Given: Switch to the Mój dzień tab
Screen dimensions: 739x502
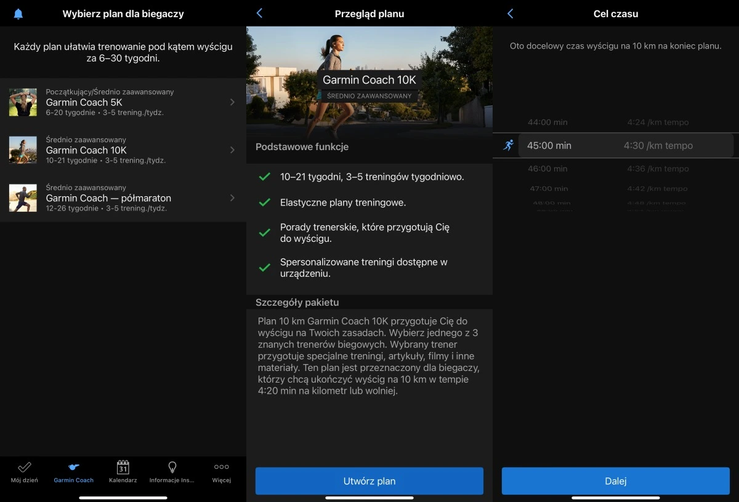Looking at the screenshot, I should click(x=25, y=467).
